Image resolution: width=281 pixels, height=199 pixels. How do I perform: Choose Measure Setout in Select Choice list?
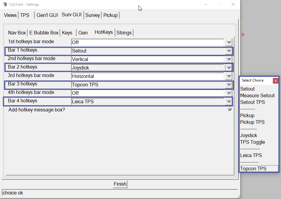click(257, 95)
